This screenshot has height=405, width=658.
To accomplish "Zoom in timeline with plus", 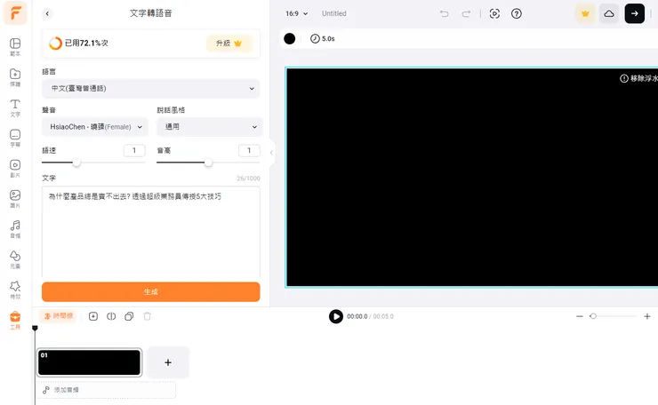I will [647, 316].
